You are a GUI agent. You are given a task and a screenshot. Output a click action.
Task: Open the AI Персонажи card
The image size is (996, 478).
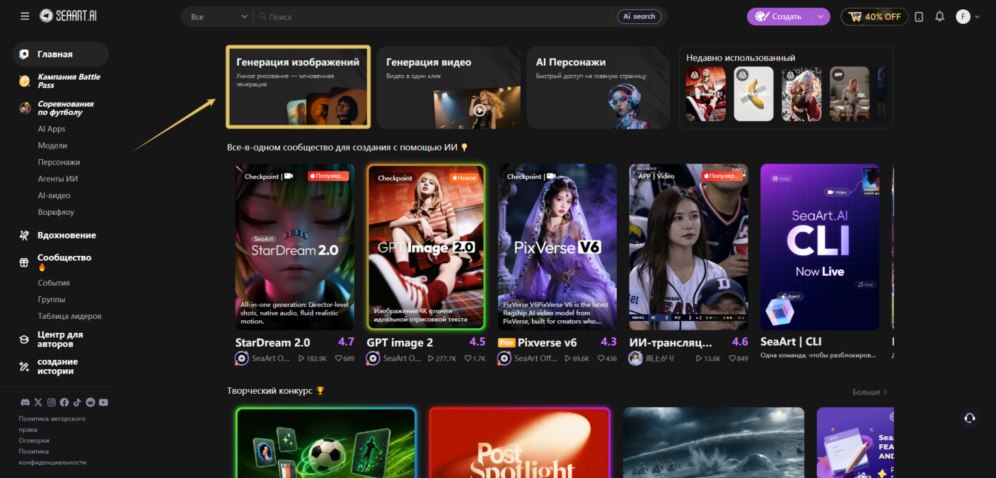tap(598, 88)
